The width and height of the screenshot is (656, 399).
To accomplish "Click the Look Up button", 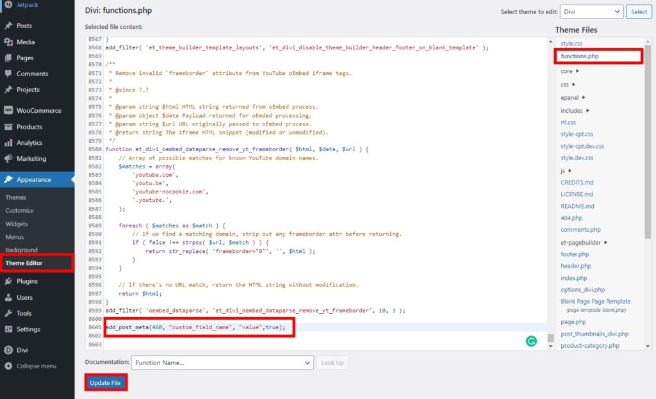I will [x=332, y=362].
